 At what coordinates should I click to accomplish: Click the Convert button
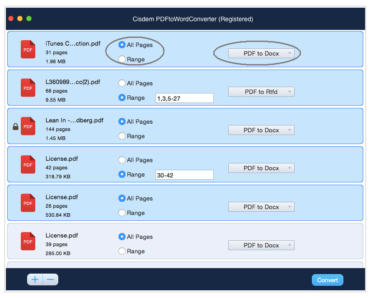coord(328,280)
